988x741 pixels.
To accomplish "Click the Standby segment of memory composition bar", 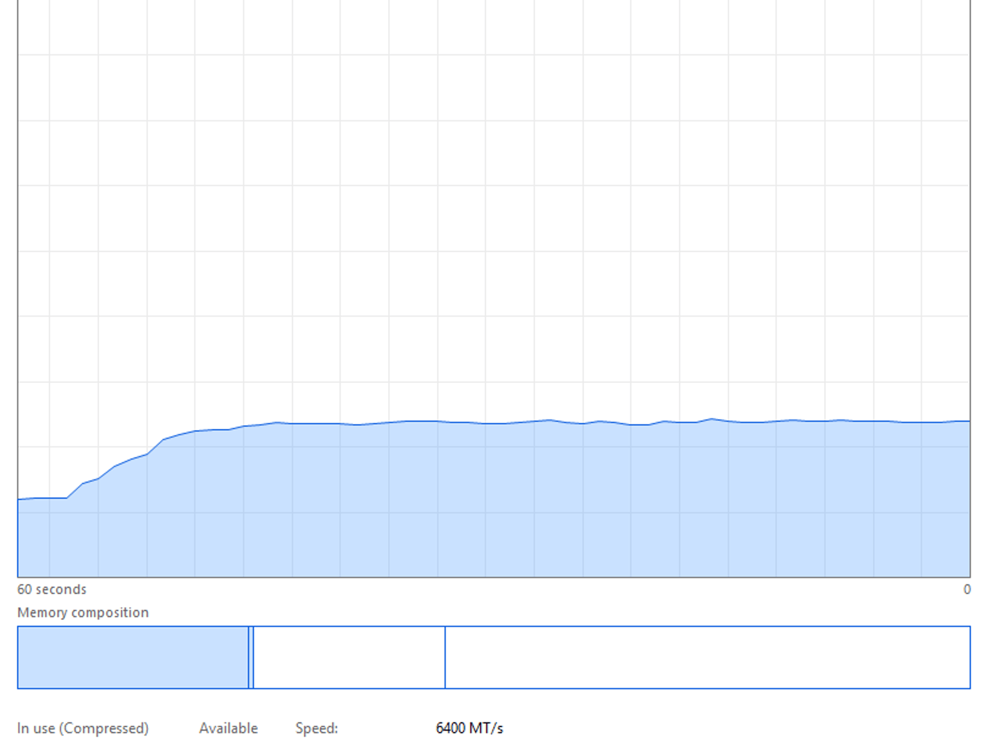I will point(349,657).
